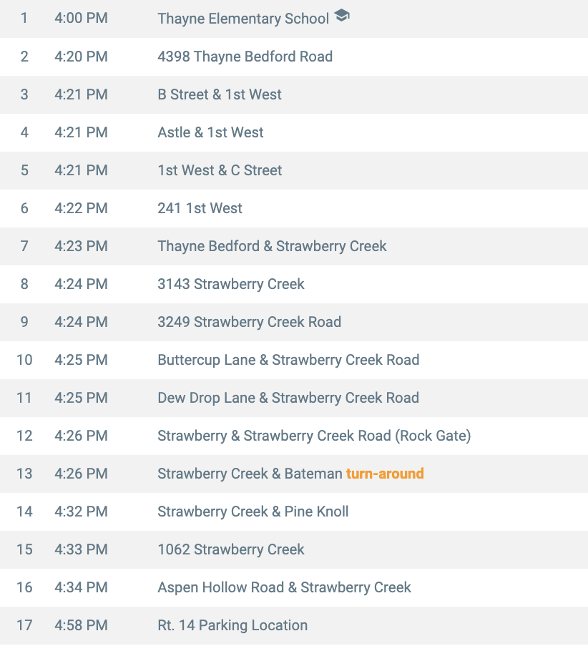Viewport: 588px width, 651px height.
Task: Click 3249 Strawberry Creek Road stop
Action: point(249,322)
